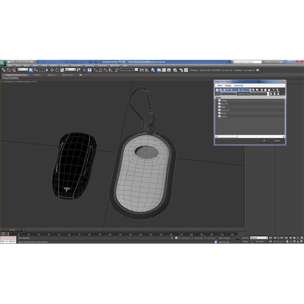Click the Find field in Select From Scene
Image resolution: width=304 pixels, height=304 pixels.
coord(229,94)
